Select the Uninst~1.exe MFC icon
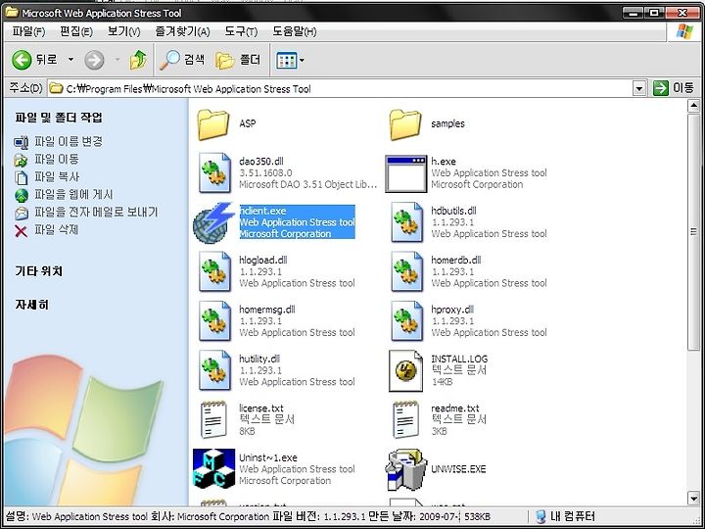 (x=214, y=468)
